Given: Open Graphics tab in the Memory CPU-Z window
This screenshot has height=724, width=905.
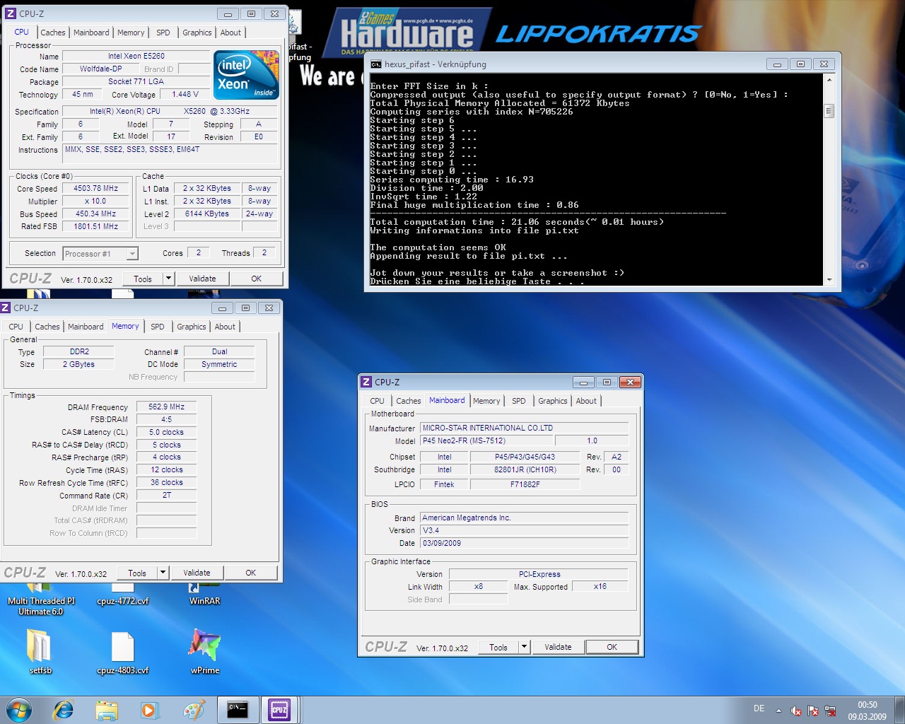Looking at the screenshot, I should [192, 327].
